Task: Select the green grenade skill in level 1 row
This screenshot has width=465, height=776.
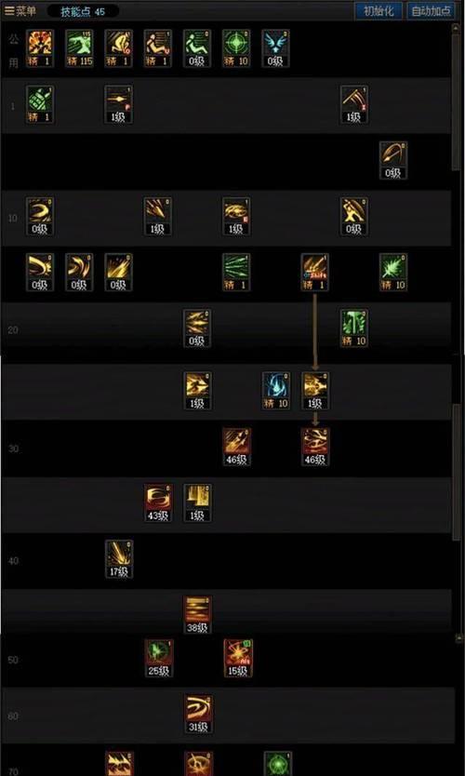Action: (x=40, y=104)
